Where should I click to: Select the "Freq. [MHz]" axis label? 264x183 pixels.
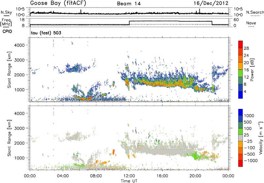coord(6,22)
